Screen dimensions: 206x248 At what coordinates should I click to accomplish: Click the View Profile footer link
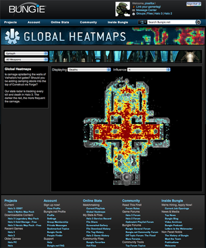pos(54,208)
